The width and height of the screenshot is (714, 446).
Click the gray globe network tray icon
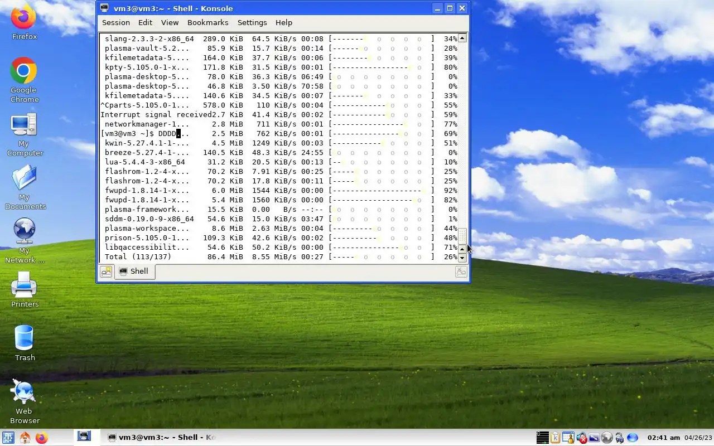tap(607, 438)
